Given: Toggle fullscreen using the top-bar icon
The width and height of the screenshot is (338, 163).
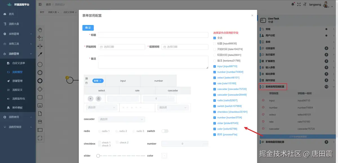Looking at the screenshot, I should (299, 4).
